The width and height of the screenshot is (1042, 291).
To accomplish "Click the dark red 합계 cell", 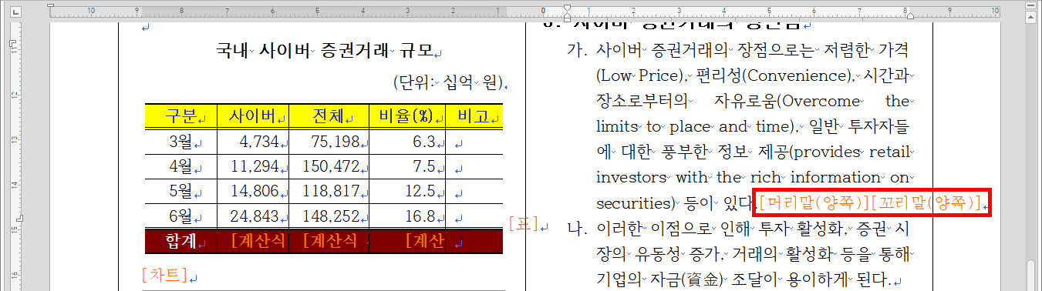I will click(x=181, y=242).
